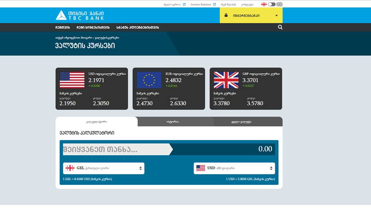371x213 pixels.
Task: Click the EU flag on the EUR card
Action: tap(149, 80)
